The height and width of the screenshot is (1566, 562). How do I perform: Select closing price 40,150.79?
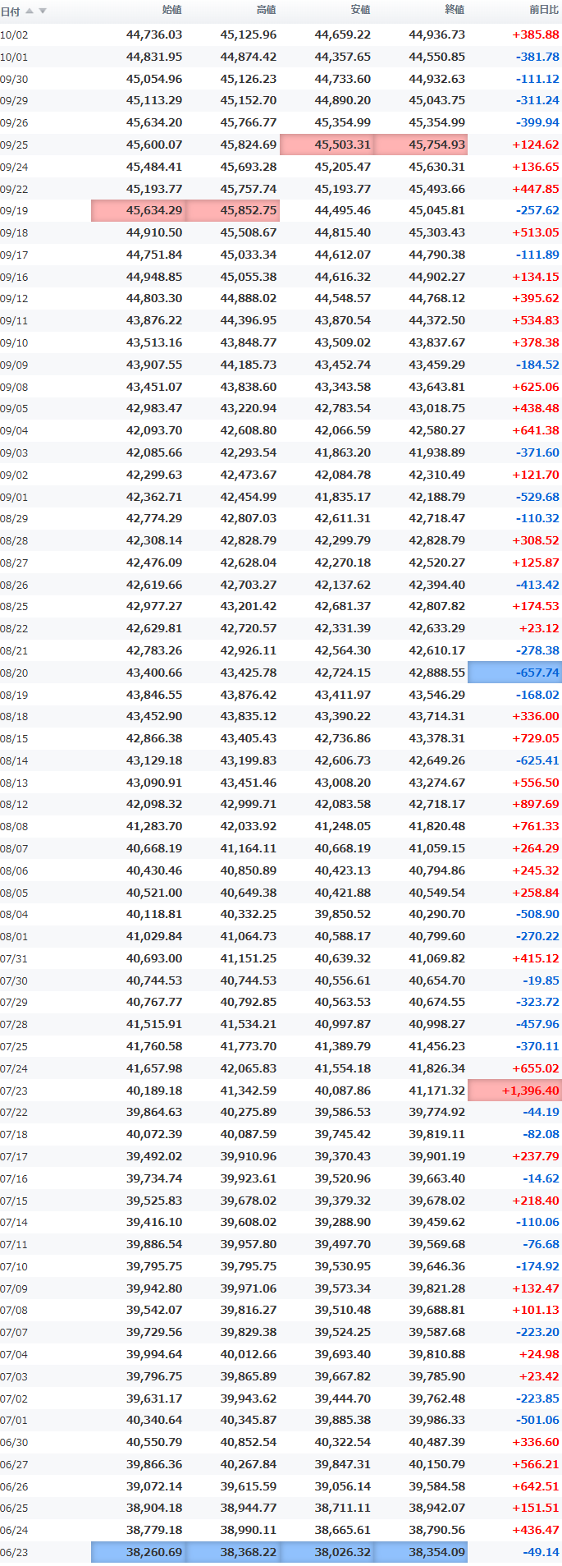(x=437, y=1464)
